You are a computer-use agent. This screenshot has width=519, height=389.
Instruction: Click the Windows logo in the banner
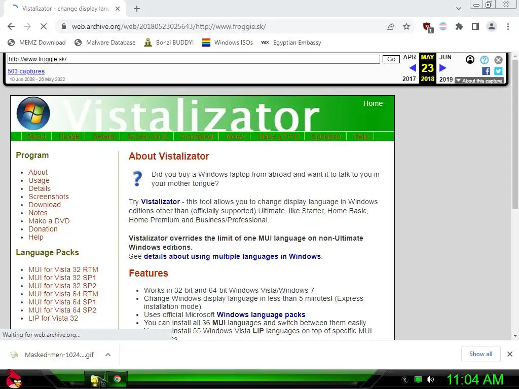click(x=33, y=113)
